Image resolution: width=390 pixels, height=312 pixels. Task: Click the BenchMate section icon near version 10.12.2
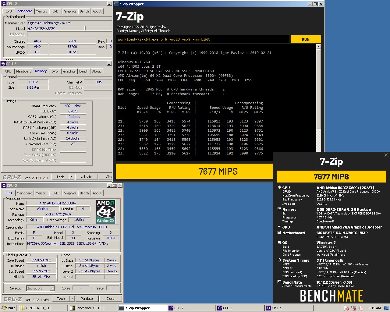[x=279, y=282]
